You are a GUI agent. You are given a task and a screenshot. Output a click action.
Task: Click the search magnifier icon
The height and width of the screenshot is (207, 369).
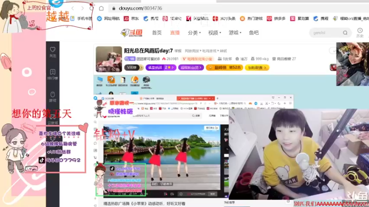click(345, 33)
